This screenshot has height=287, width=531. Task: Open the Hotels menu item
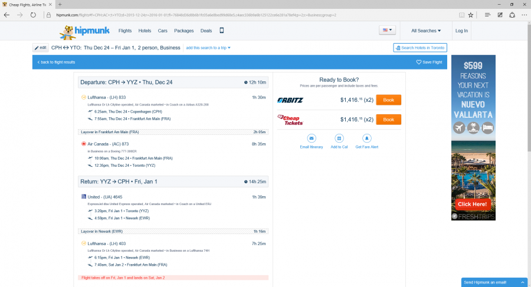tap(145, 31)
